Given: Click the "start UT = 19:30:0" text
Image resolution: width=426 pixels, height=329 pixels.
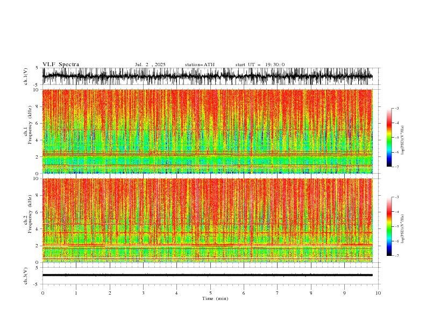Looking at the screenshot, I should (x=260, y=65).
